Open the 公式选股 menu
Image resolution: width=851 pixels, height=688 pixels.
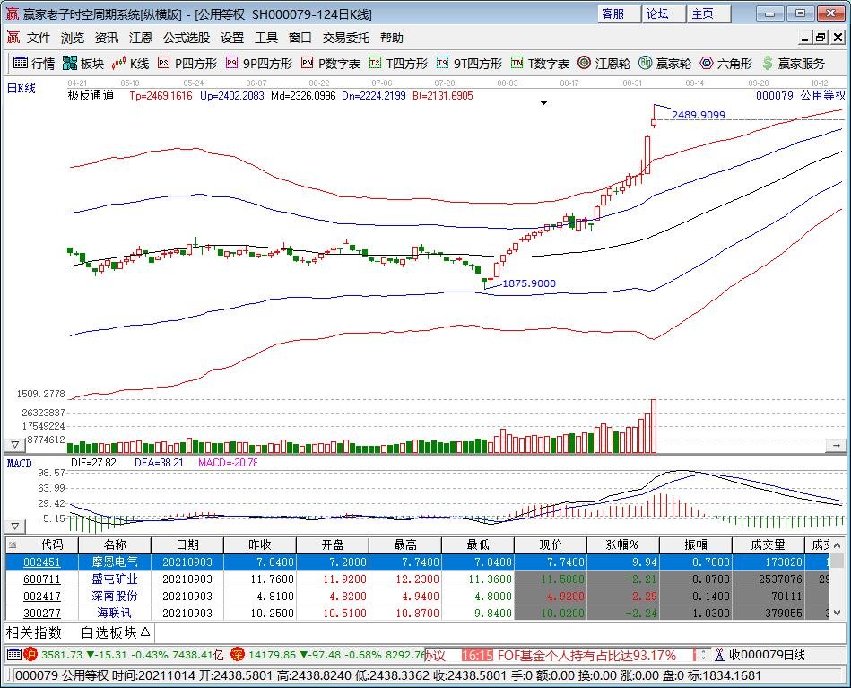(x=187, y=38)
